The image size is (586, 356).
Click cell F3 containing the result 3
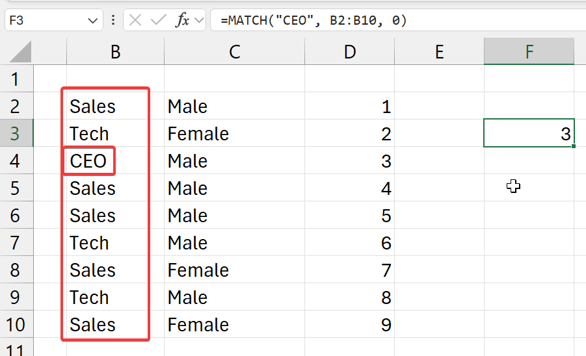[529, 134]
